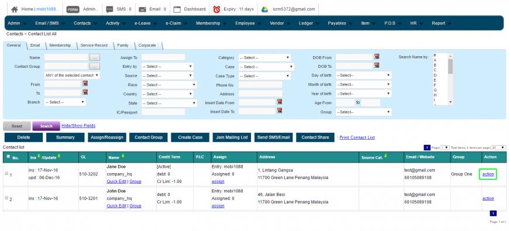Open the State dropdown
Screen dimensions: 509x231
169,103
